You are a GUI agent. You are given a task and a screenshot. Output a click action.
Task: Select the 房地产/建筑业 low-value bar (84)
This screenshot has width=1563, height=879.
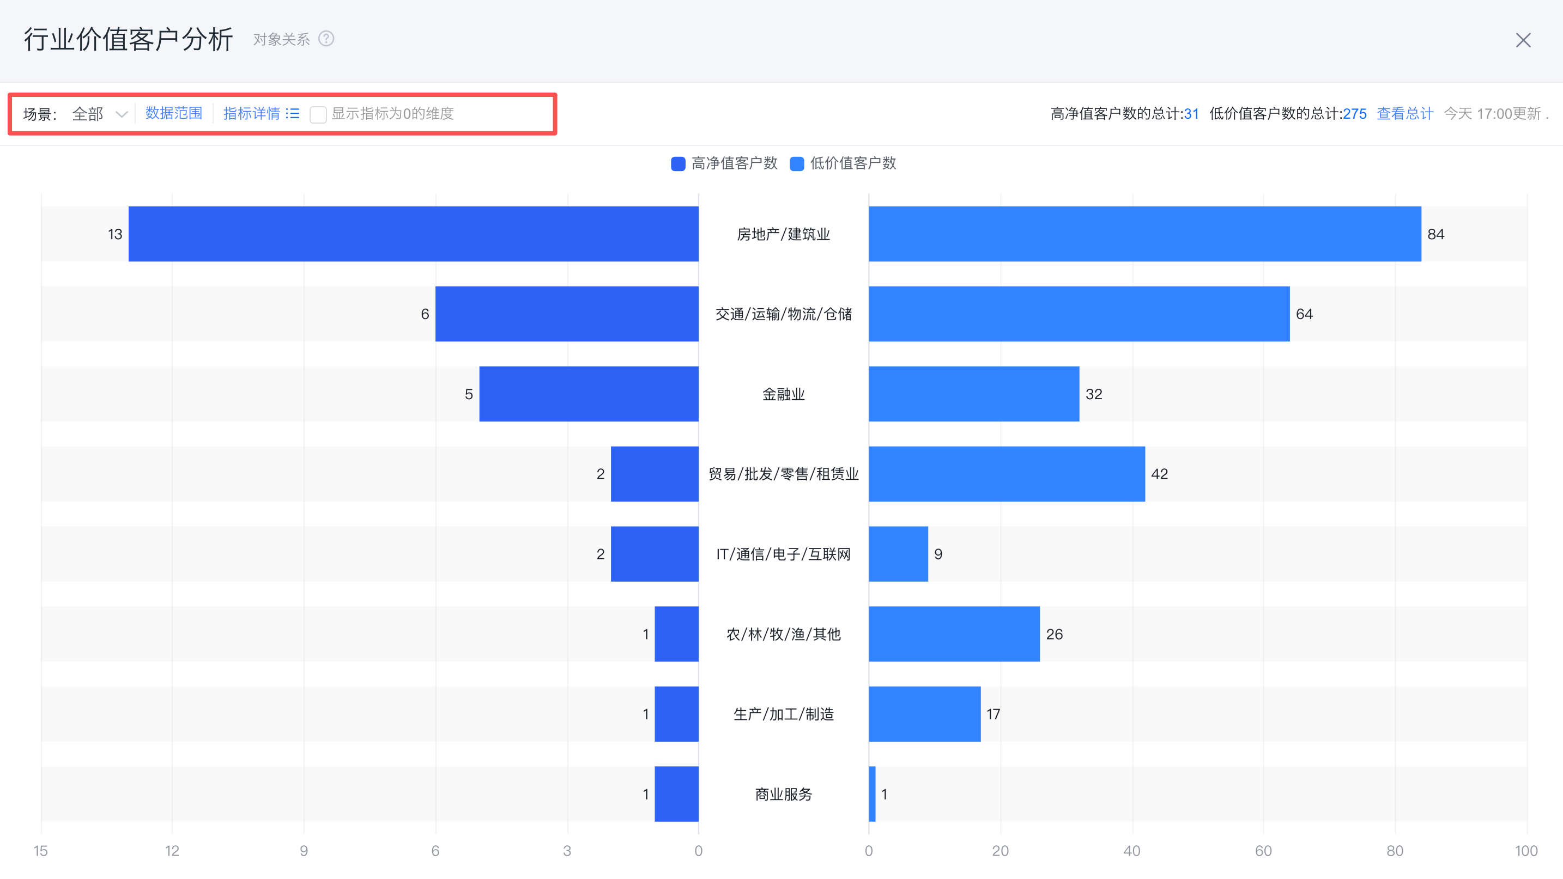(x=1144, y=234)
